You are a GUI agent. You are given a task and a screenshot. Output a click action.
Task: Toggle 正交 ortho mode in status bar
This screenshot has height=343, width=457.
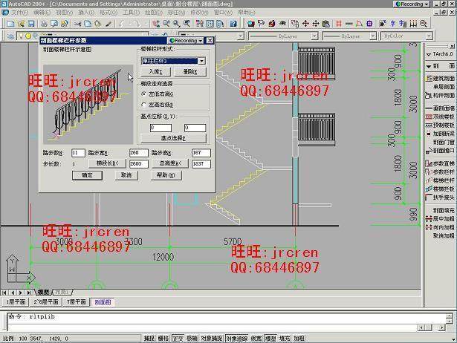click(178, 339)
